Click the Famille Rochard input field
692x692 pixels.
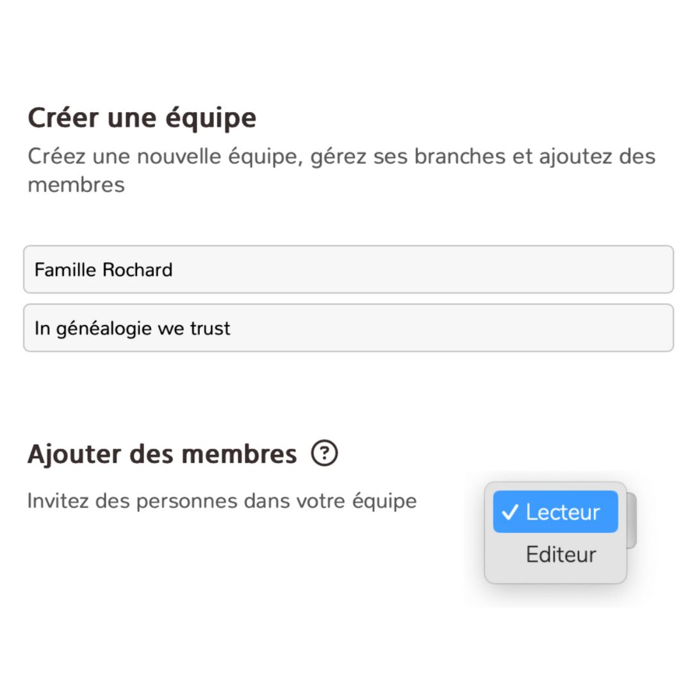pos(348,270)
